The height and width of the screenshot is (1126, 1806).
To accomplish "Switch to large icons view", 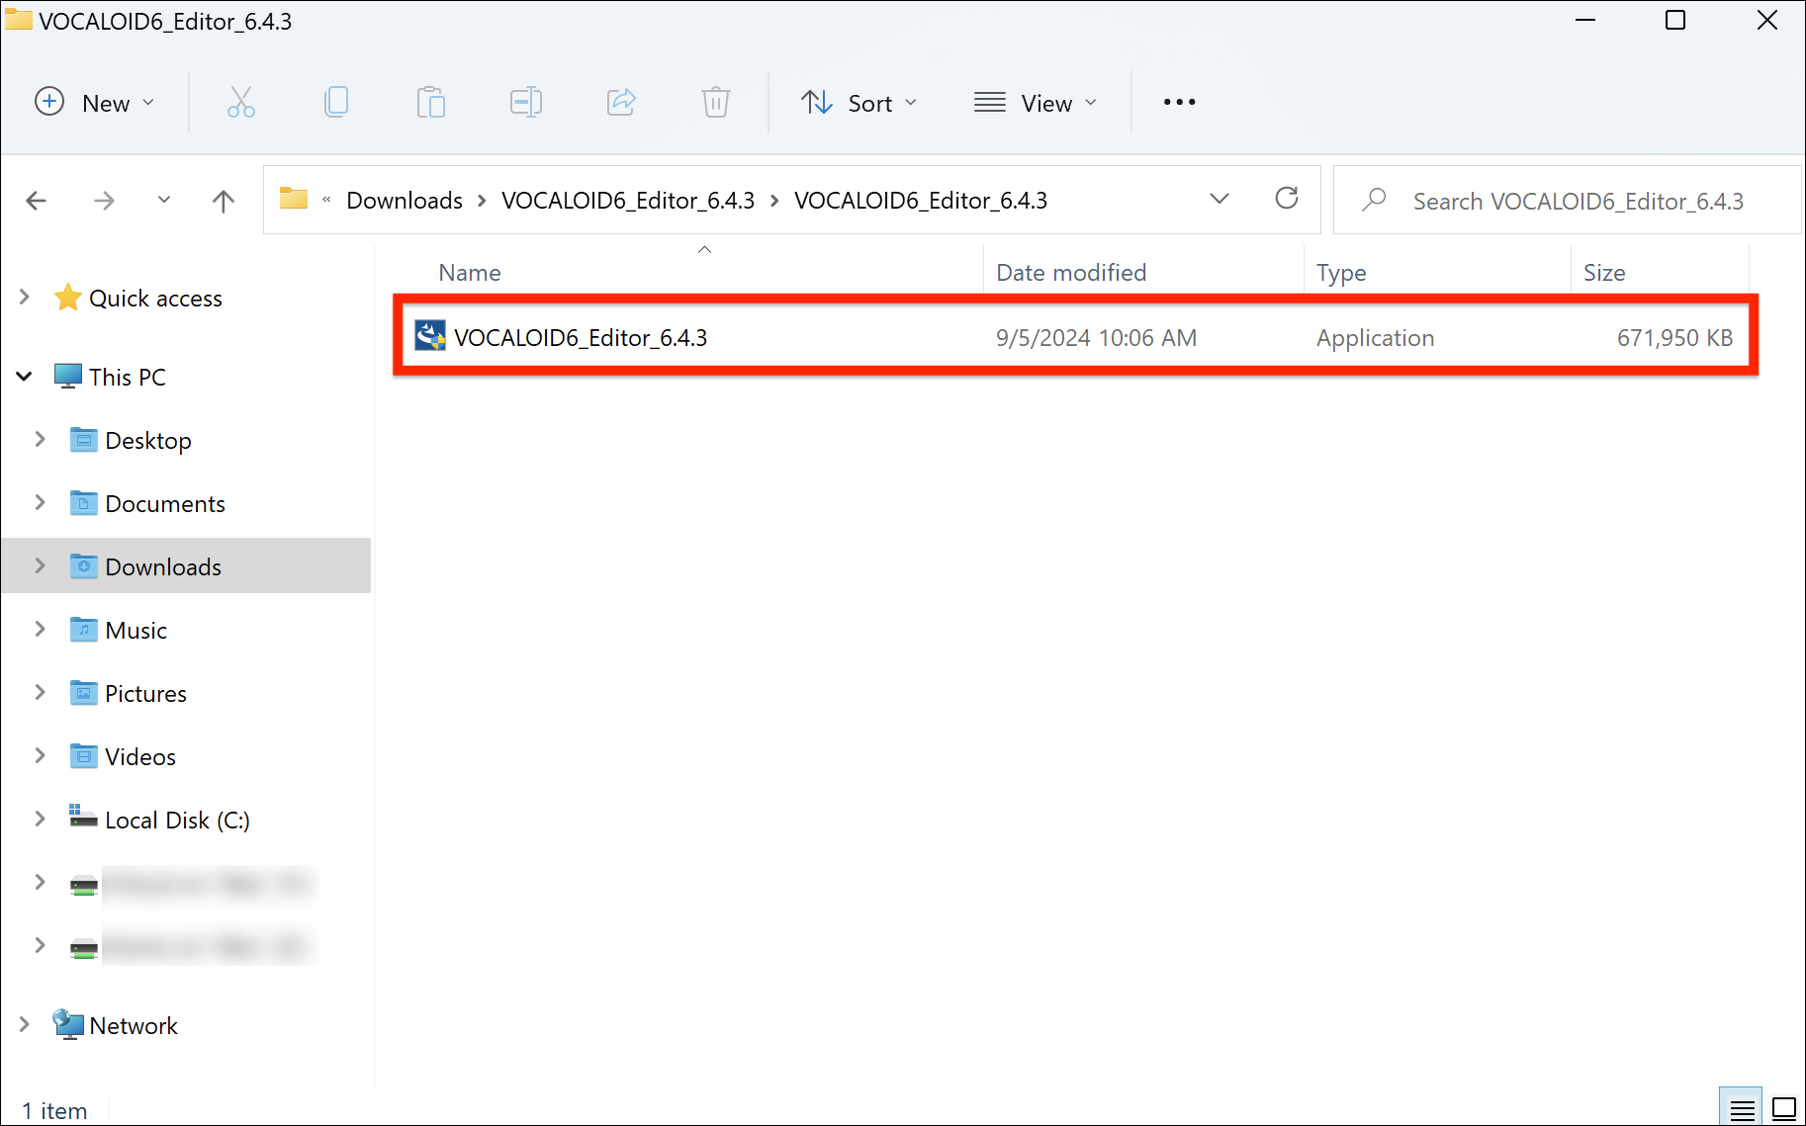I will pyautogui.click(x=1782, y=1107).
